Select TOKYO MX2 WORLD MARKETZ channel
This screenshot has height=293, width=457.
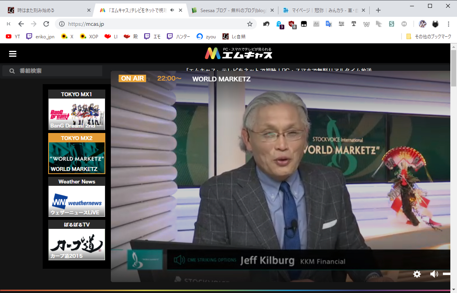[77, 153]
